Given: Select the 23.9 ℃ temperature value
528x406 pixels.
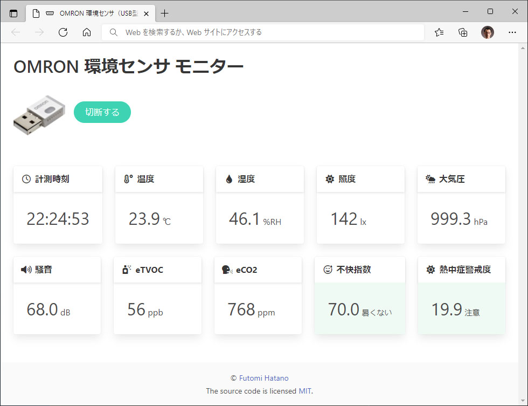Looking at the screenshot, I should pos(150,219).
